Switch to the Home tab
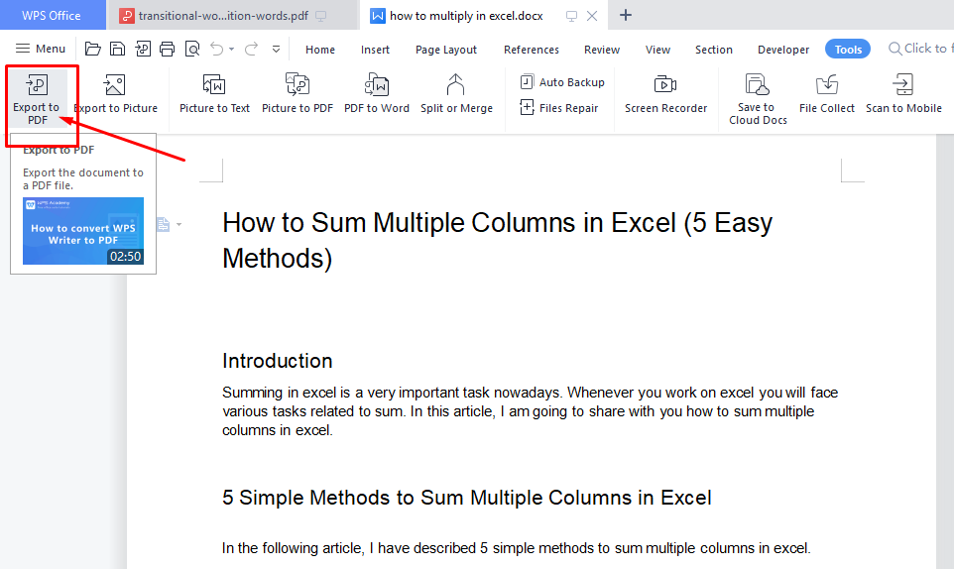This screenshot has width=954, height=569. 320,50
